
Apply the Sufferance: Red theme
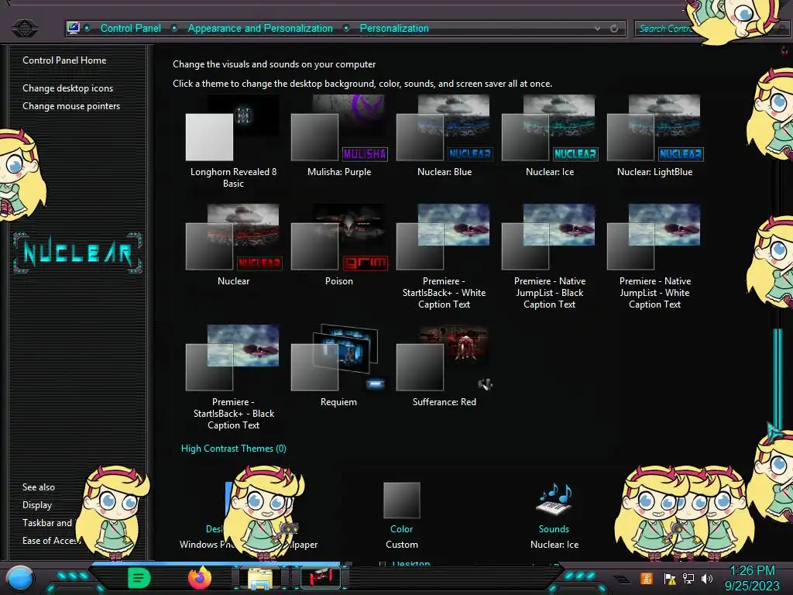[444, 366]
